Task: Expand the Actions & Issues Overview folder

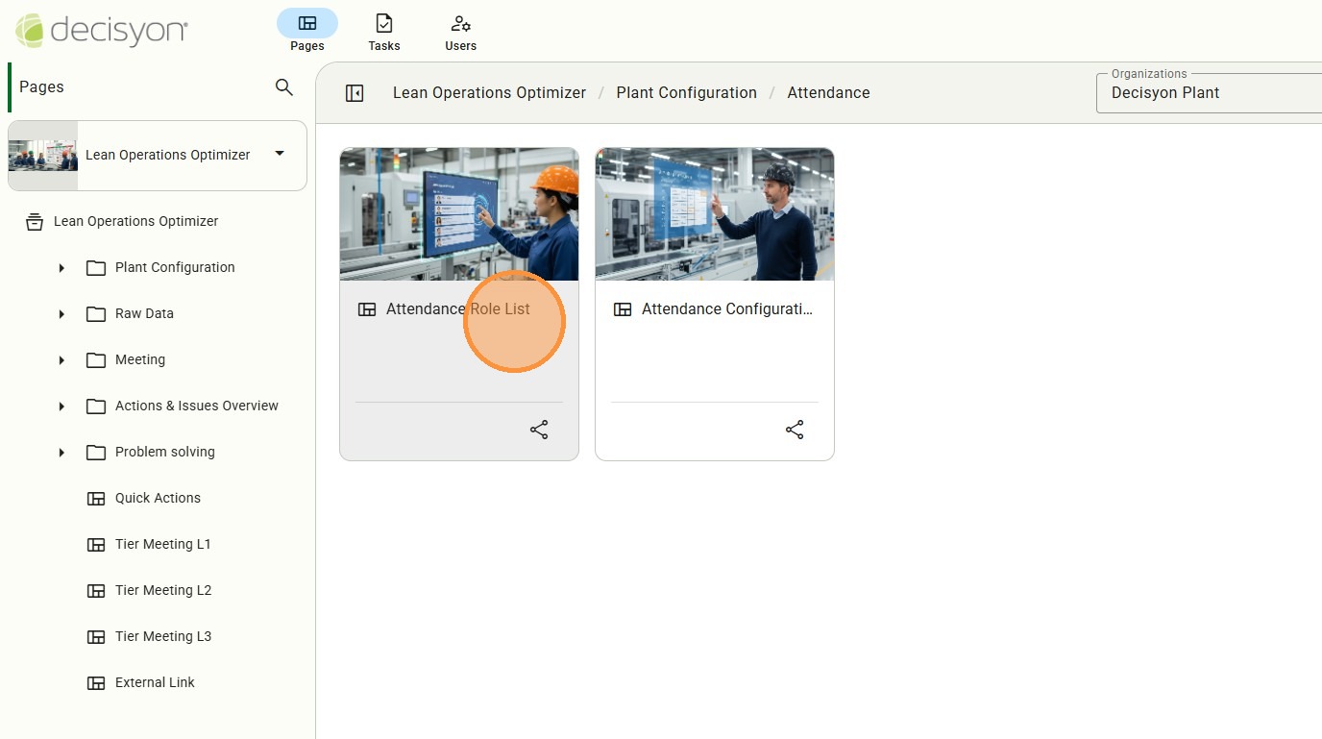Action: (61, 406)
